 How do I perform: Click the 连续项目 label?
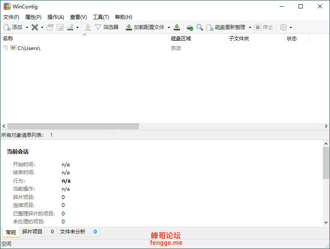24,205
